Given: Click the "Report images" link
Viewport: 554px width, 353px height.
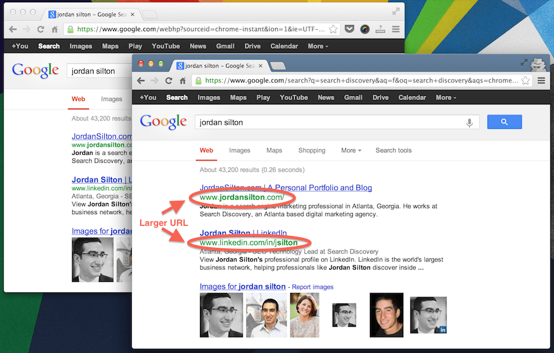Looking at the screenshot, I should [x=312, y=287].
